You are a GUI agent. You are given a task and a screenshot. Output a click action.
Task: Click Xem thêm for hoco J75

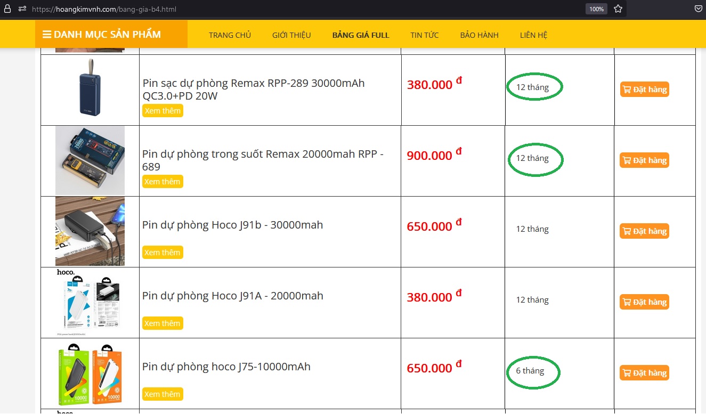[163, 394]
